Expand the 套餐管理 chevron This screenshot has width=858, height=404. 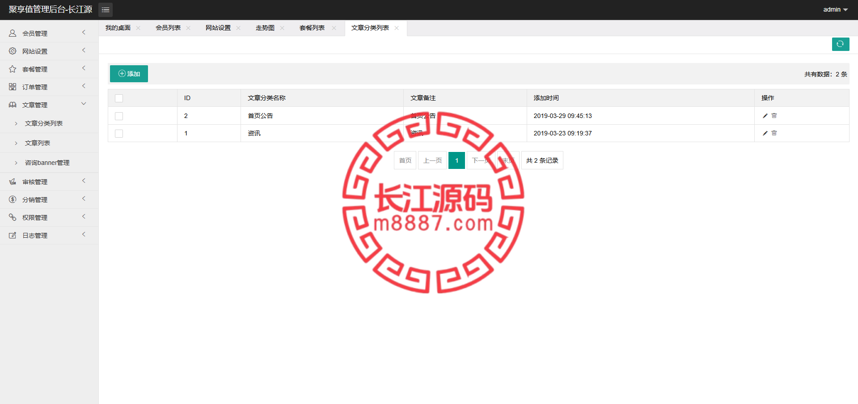point(84,68)
